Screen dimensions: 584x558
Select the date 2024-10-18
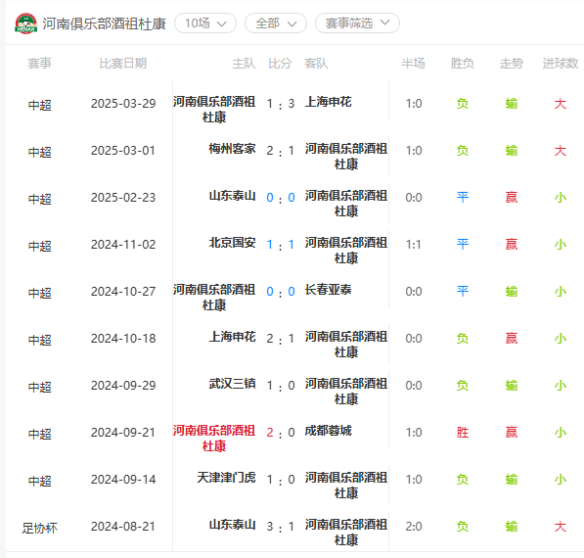tap(123, 338)
